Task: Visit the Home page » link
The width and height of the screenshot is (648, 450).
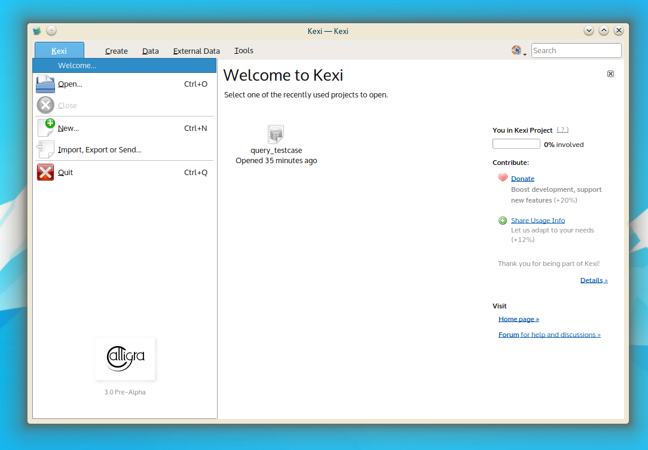Action: (x=518, y=319)
